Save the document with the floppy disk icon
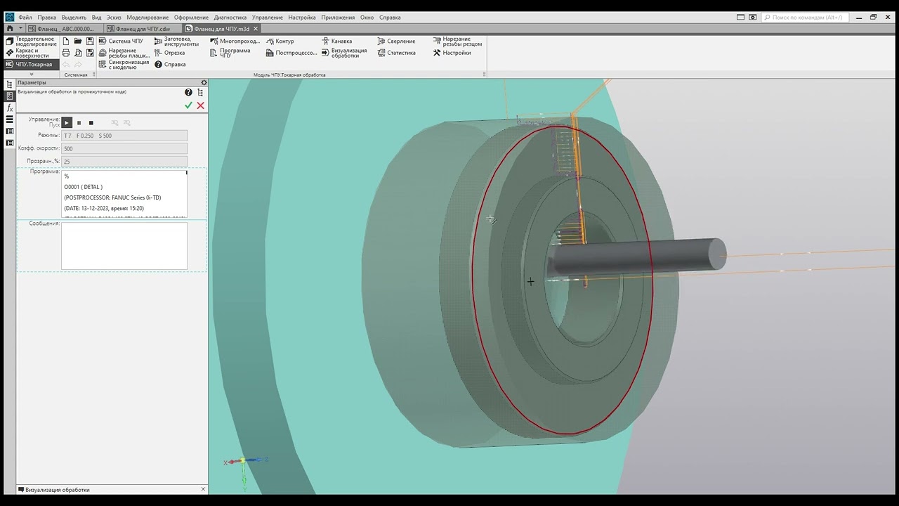The height and width of the screenshot is (506, 899). point(90,41)
